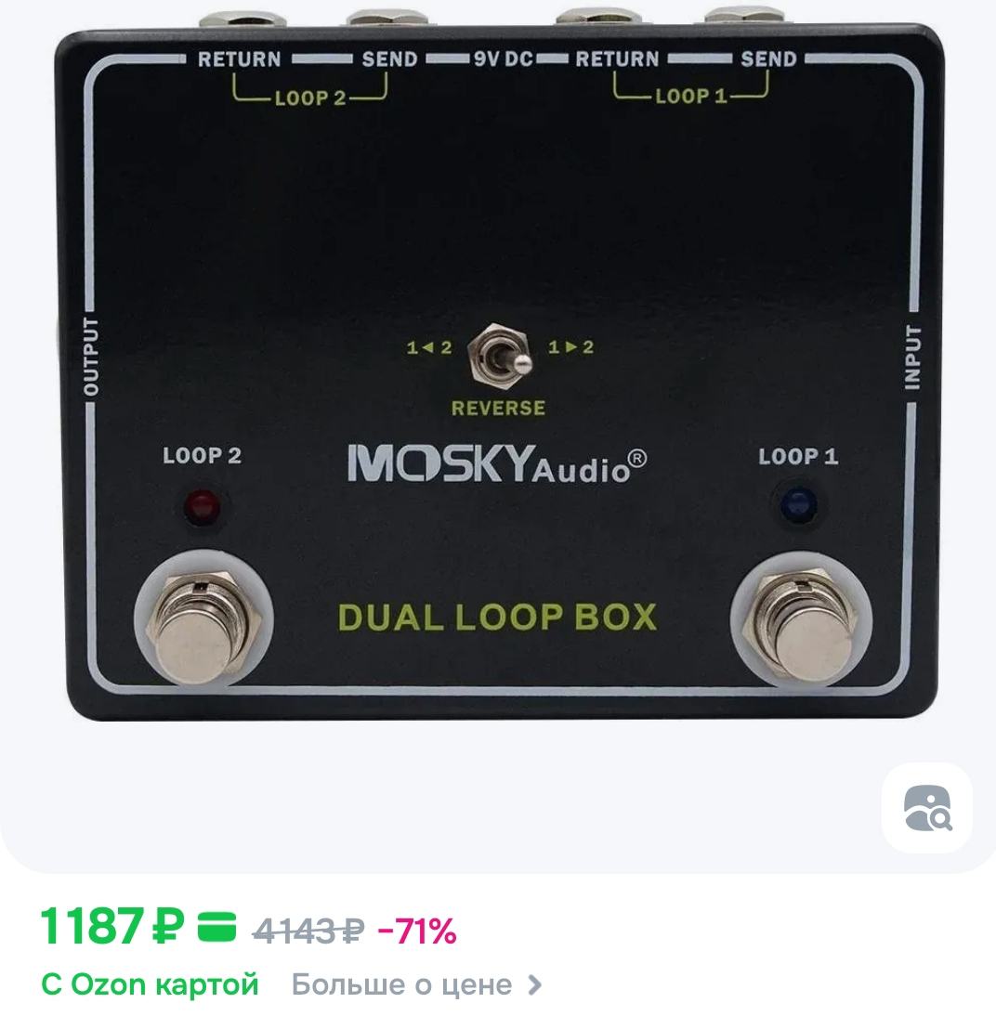This screenshot has width=996, height=1029.
Task: Click the -71% discount badge
Action: [x=416, y=931]
